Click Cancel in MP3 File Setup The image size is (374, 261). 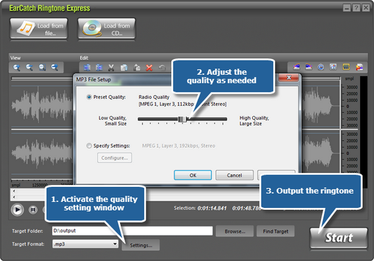click(x=234, y=175)
